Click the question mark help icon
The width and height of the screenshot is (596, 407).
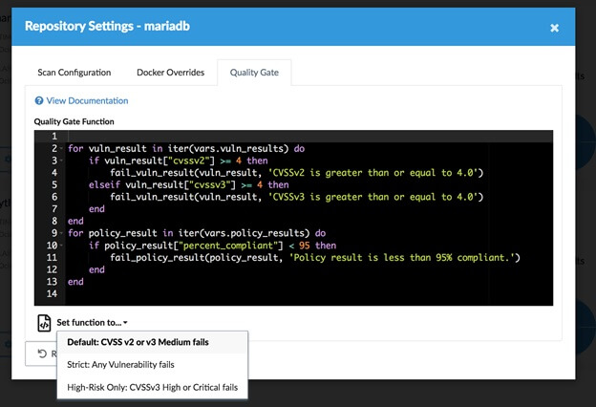pos(39,101)
